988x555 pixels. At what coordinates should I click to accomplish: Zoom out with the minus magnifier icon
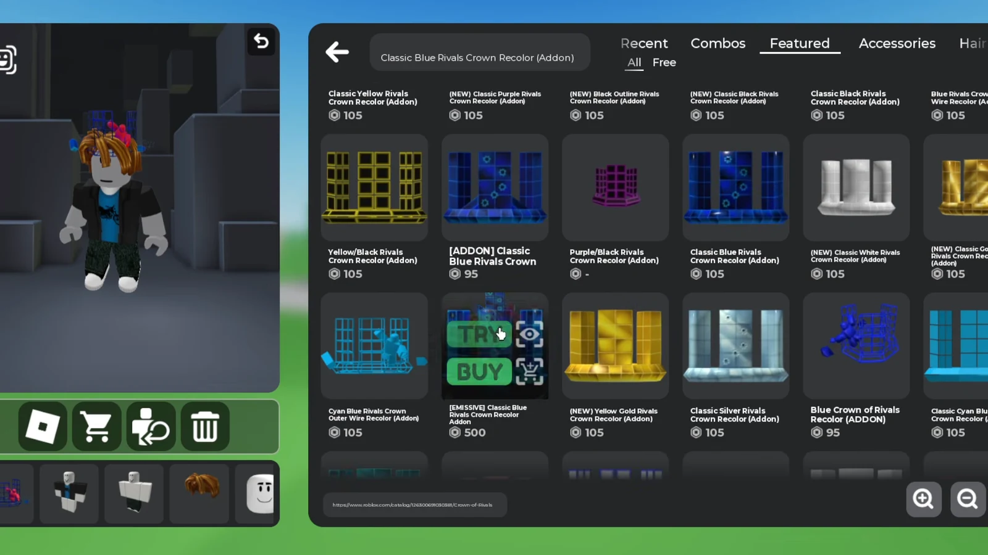point(968,498)
